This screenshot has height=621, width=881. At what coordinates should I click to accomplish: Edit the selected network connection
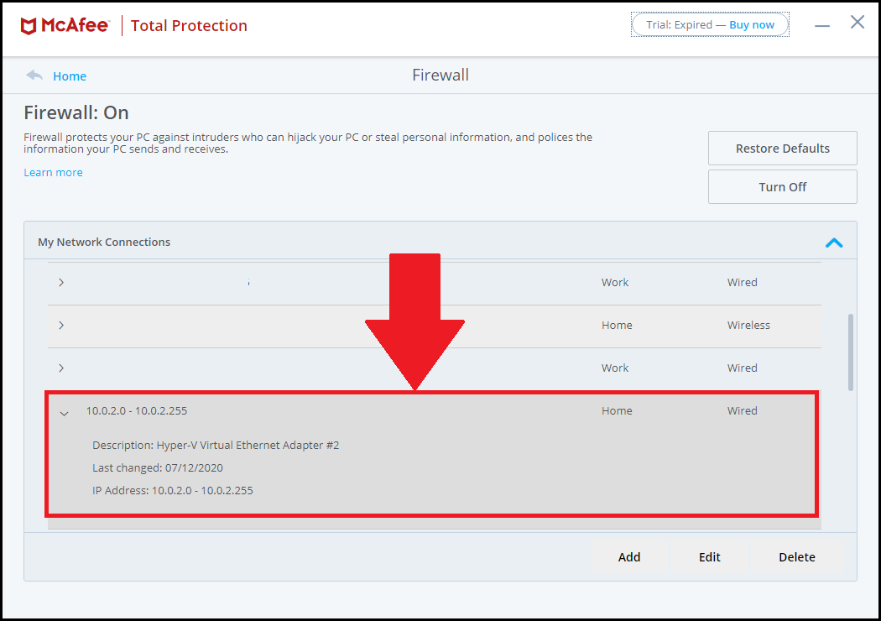(x=709, y=557)
